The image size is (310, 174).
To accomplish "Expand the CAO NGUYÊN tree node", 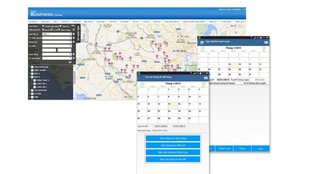I will click(30, 90).
